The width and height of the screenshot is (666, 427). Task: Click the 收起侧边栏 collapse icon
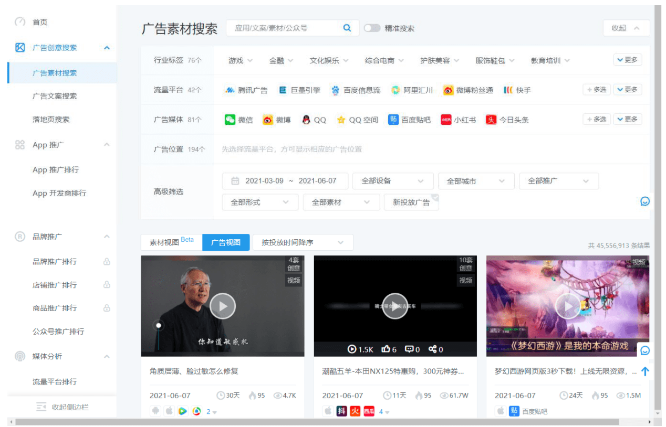click(x=41, y=407)
